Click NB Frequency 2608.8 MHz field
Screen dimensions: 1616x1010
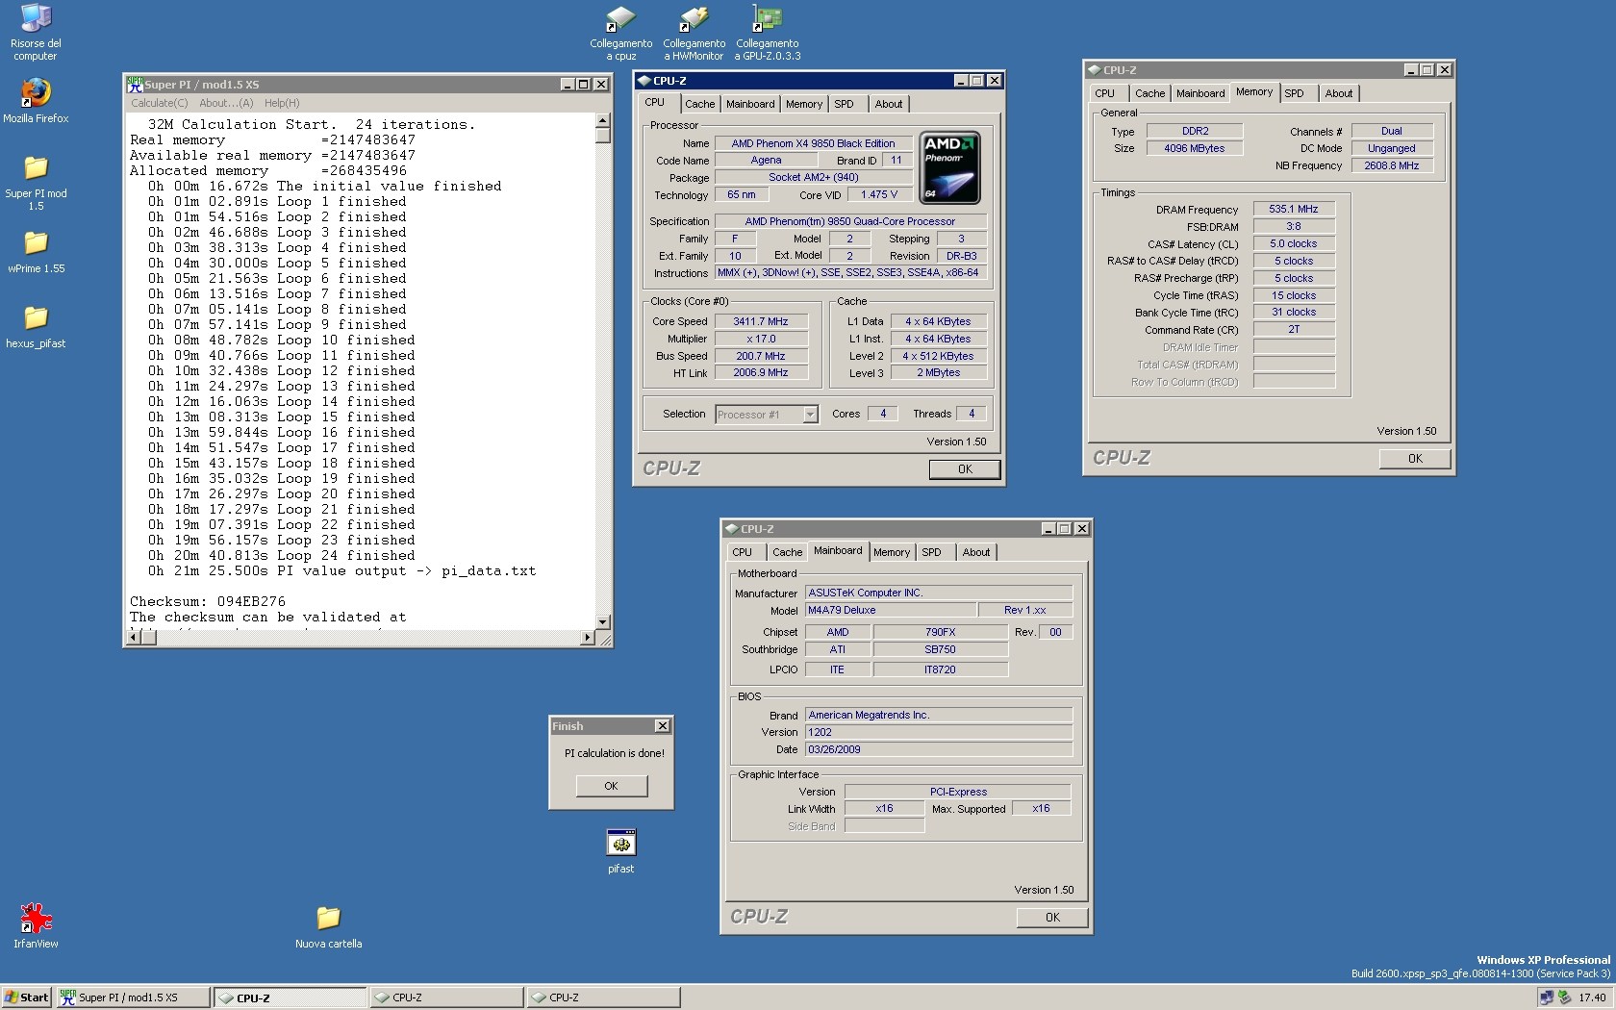point(1392,165)
